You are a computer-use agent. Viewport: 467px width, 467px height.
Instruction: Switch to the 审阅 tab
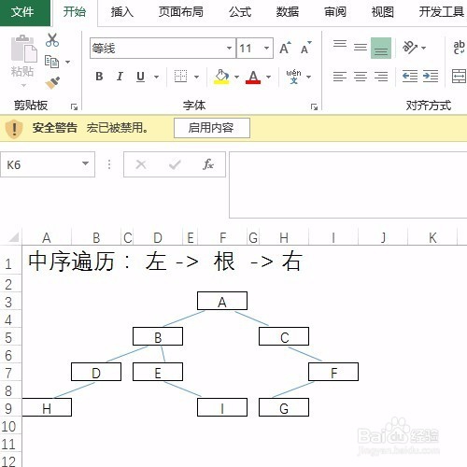(x=335, y=12)
